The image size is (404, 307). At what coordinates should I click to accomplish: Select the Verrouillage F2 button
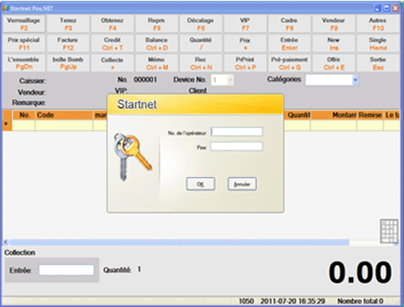tap(23, 24)
